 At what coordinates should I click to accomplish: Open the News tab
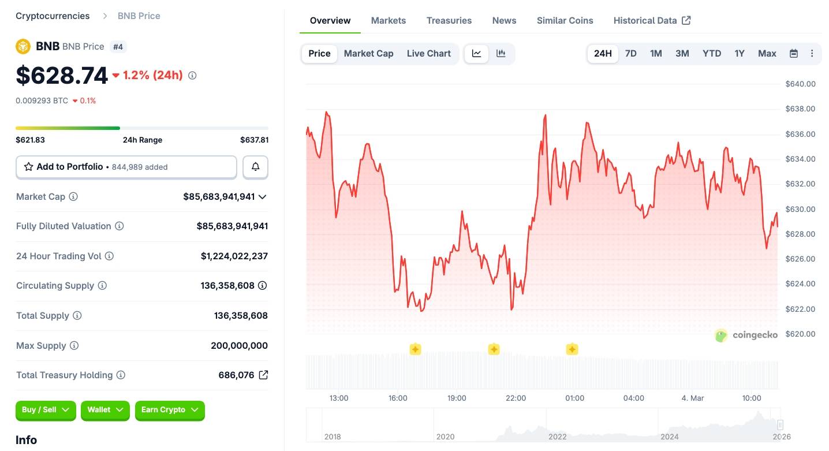click(503, 20)
